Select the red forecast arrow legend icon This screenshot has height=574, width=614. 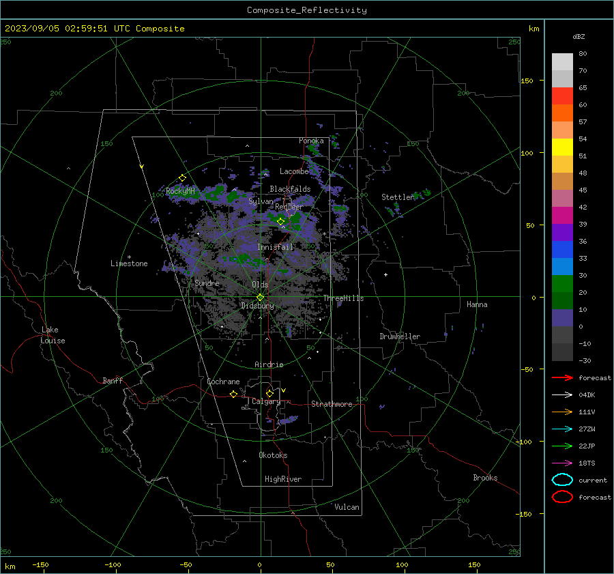pos(562,377)
